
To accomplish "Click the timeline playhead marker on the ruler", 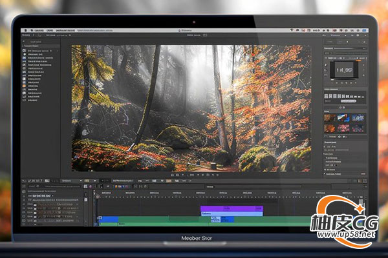I will (x=98, y=196).
